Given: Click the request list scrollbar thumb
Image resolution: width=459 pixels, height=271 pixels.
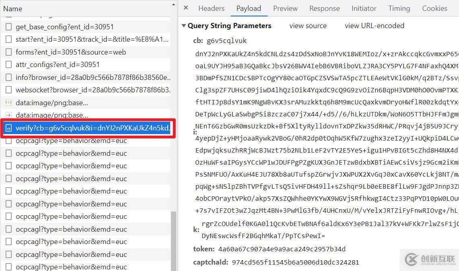Looking at the screenshot, I should pos(174,241).
